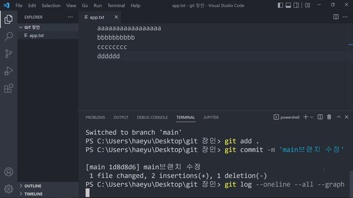Click the EXPLORER sidebar title

point(33,17)
